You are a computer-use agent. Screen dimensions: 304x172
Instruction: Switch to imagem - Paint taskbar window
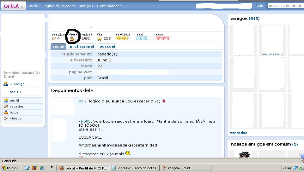(186, 168)
